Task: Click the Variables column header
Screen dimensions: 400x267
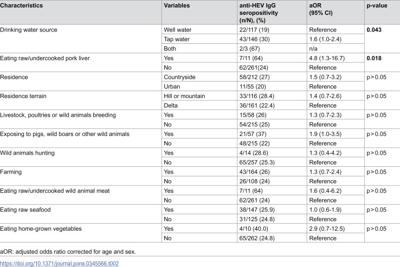Action: (x=177, y=5)
